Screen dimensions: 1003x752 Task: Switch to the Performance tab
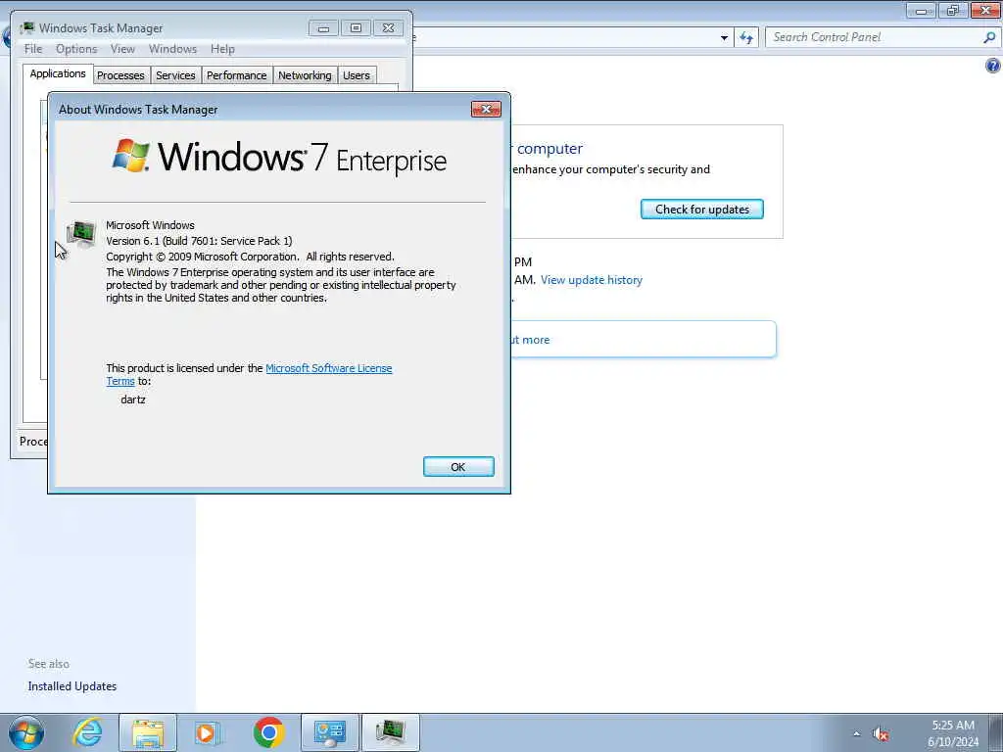coord(237,75)
